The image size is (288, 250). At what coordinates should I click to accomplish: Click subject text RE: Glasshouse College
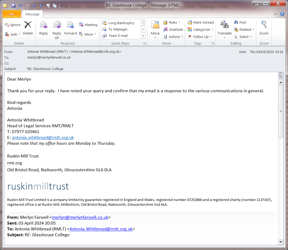[45, 69]
